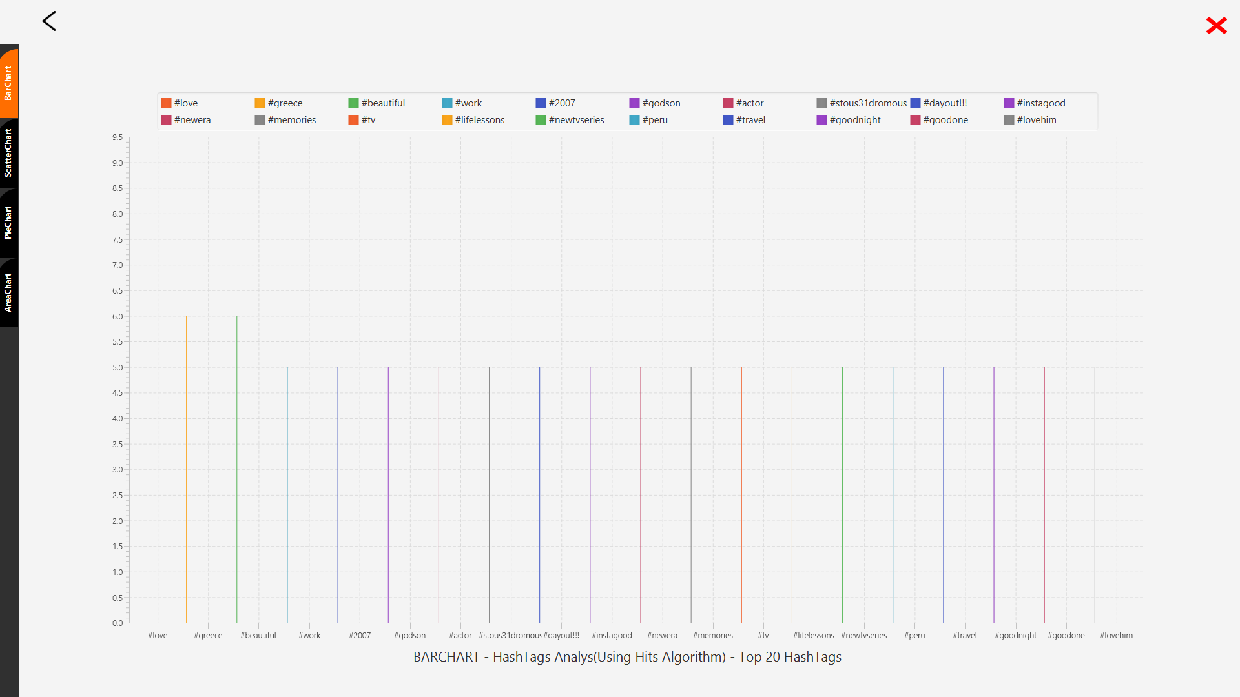The image size is (1240, 697).
Task: Select the #newtvseries legend entry
Action: [x=575, y=120]
